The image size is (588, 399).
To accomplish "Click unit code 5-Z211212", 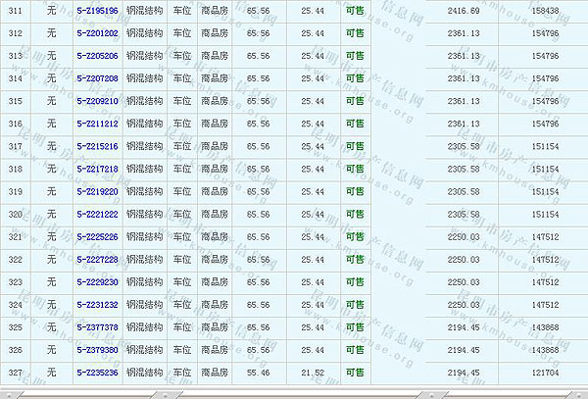I will pos(97,124).
